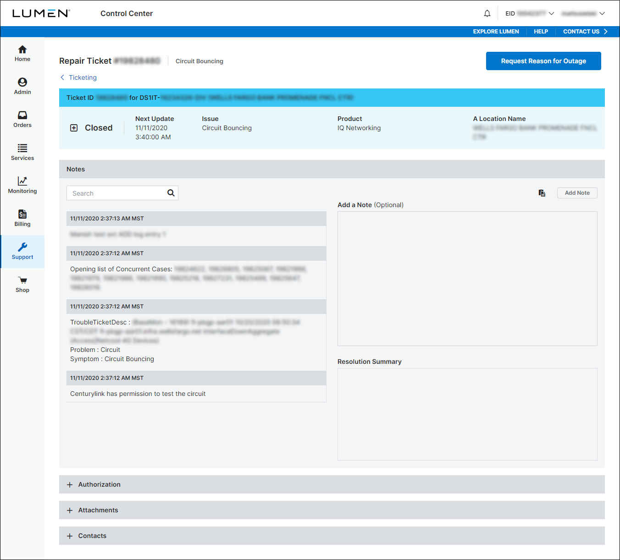
Task: Click the Next Update date 11/11/2020
Action: [151, 128]
